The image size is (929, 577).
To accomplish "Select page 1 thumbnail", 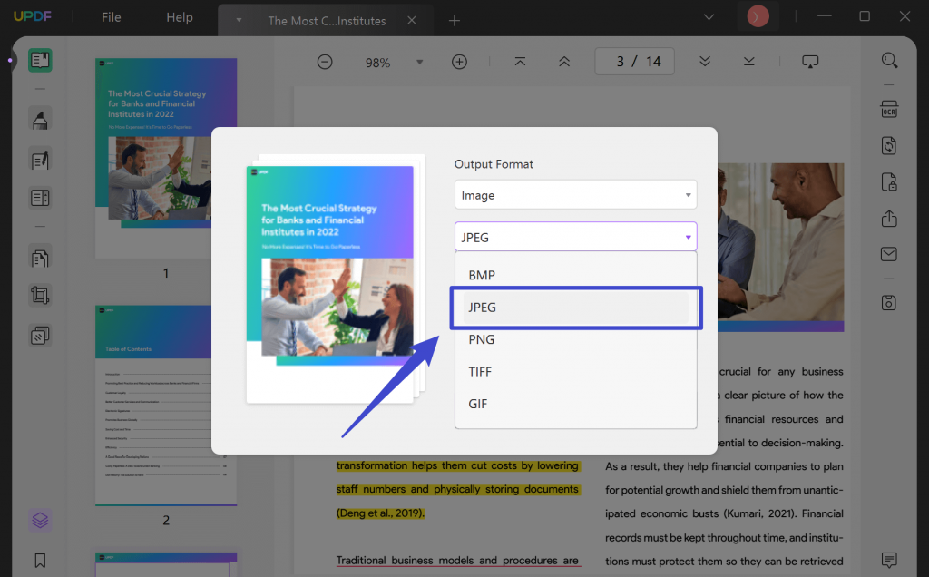I will [166, 158].
